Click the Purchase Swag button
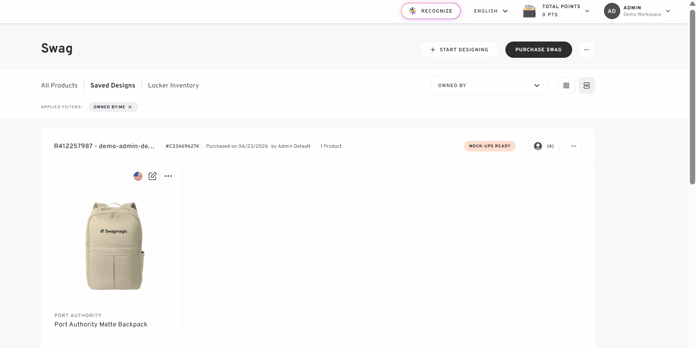Viewport: 696px width, 348px height. pyautogui.click(x=538, y=50)
